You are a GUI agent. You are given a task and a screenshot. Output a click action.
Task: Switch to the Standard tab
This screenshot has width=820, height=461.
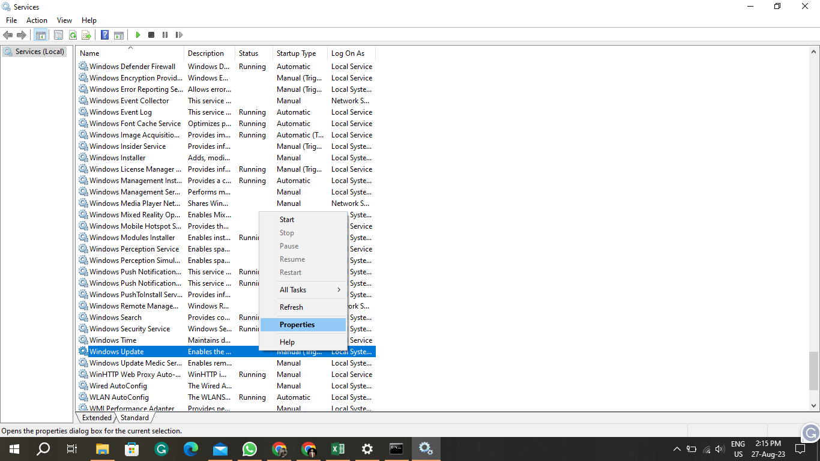tap(134, 418)
